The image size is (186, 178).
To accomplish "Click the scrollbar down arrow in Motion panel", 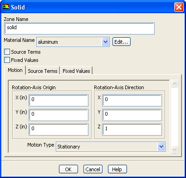I will click(174, 150).
